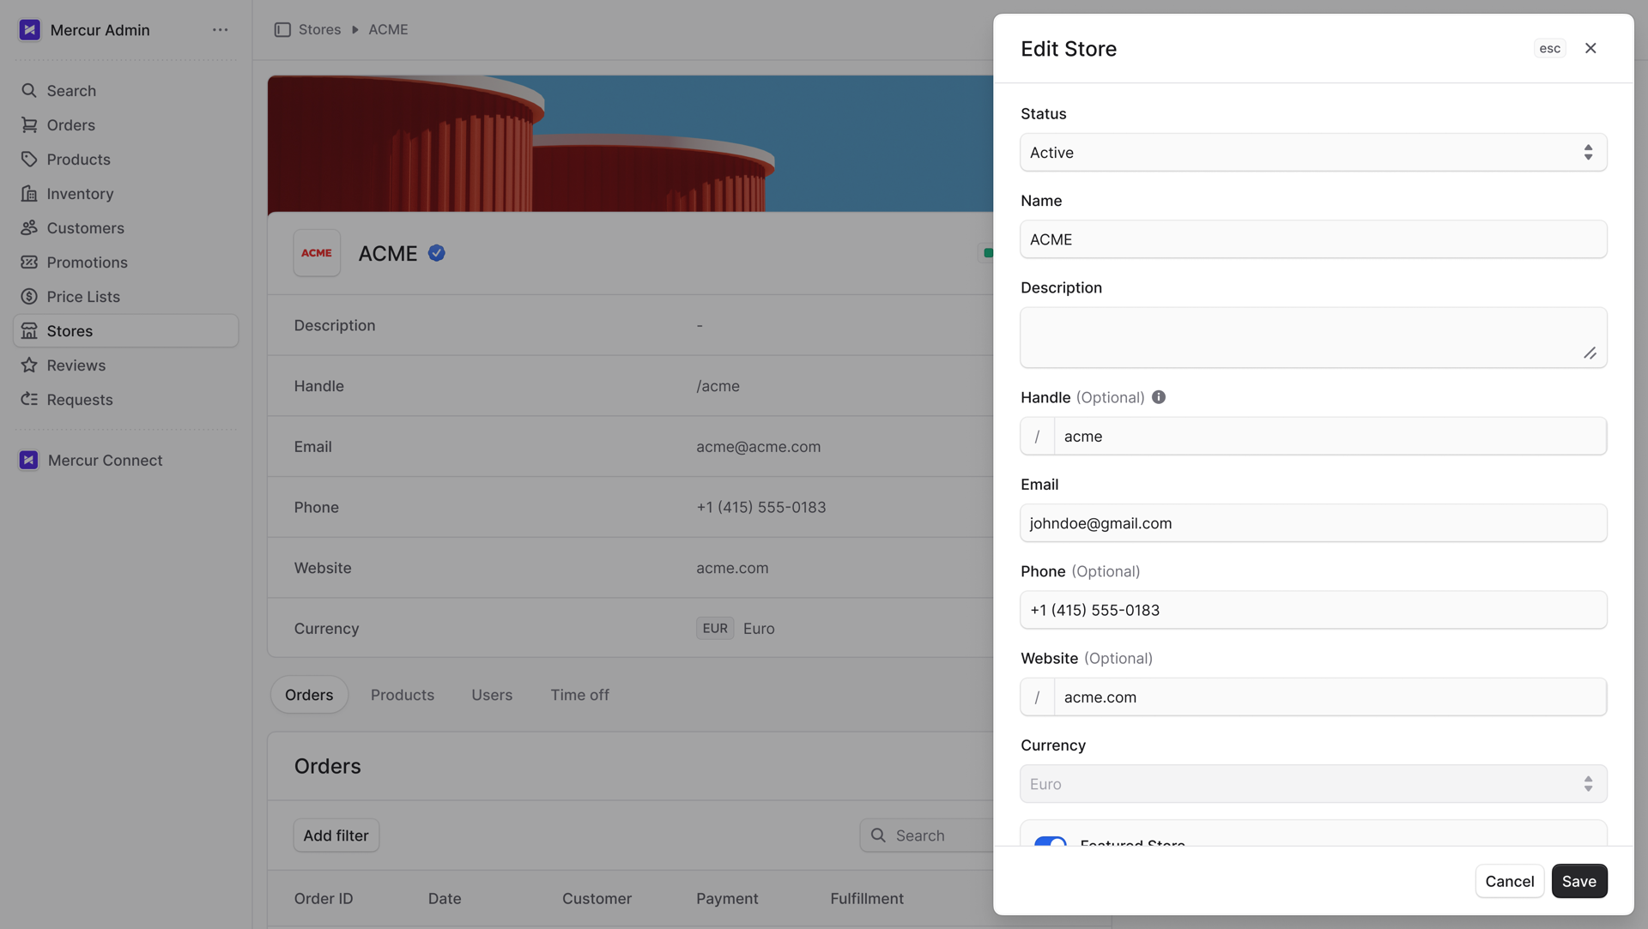Click the Inventory building icon in sidebar
1648x929 pixels.
point(29,194)
